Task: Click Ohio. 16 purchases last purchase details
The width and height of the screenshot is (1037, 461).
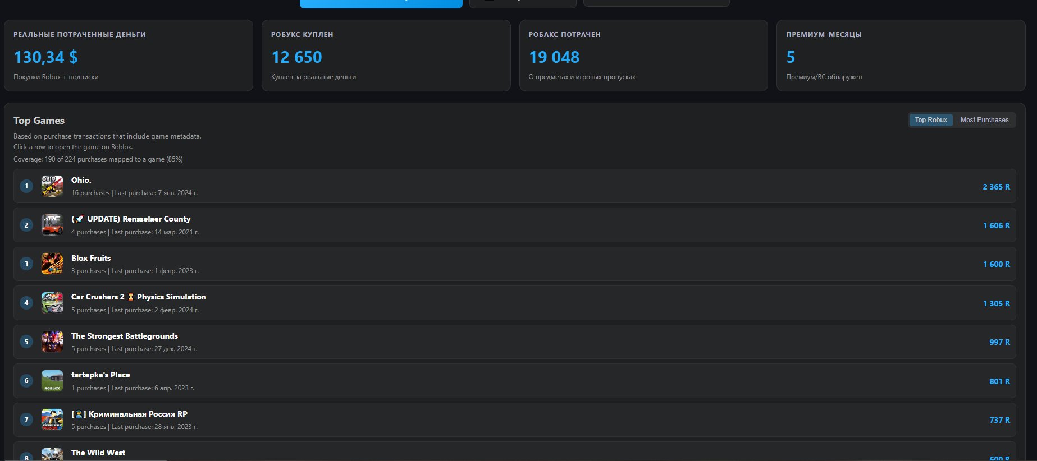Action: 134,193
